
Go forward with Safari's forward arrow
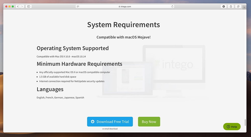pos(22,7)
